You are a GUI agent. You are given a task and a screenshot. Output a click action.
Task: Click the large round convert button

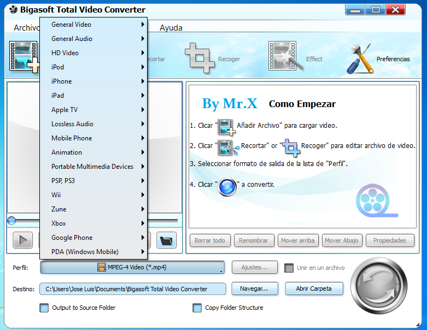pos(379,286)
